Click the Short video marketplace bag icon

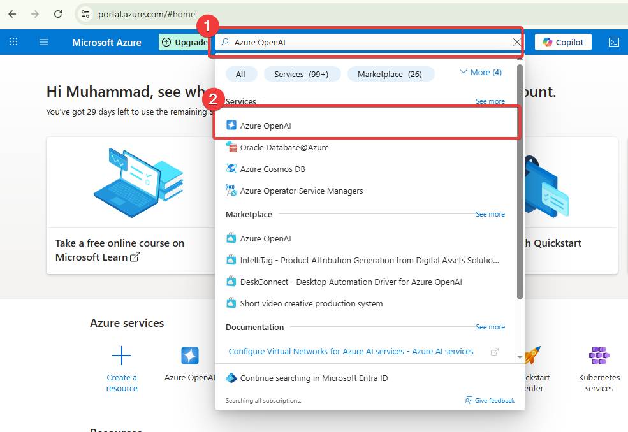point(231,303)
